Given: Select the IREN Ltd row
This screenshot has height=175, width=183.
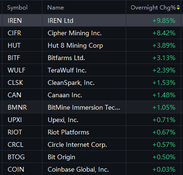Looking at the screenshot, I should (91, 21).
